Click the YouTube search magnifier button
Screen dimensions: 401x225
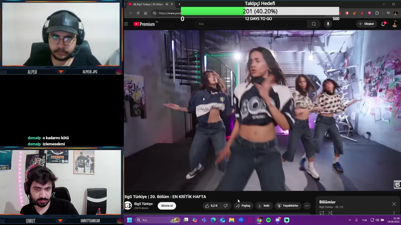point(314,24)
